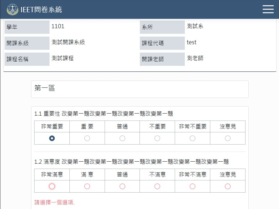279x209 pixels.
Task: Choose 滿意 on the satisfaction question
Action: point(87,186)
